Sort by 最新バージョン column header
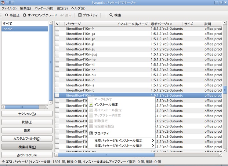This screenshot has height=166, width=228. (166, 24)
